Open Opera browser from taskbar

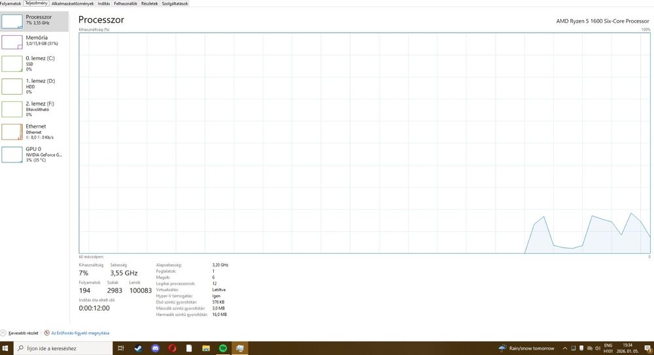tap(172, 348)
